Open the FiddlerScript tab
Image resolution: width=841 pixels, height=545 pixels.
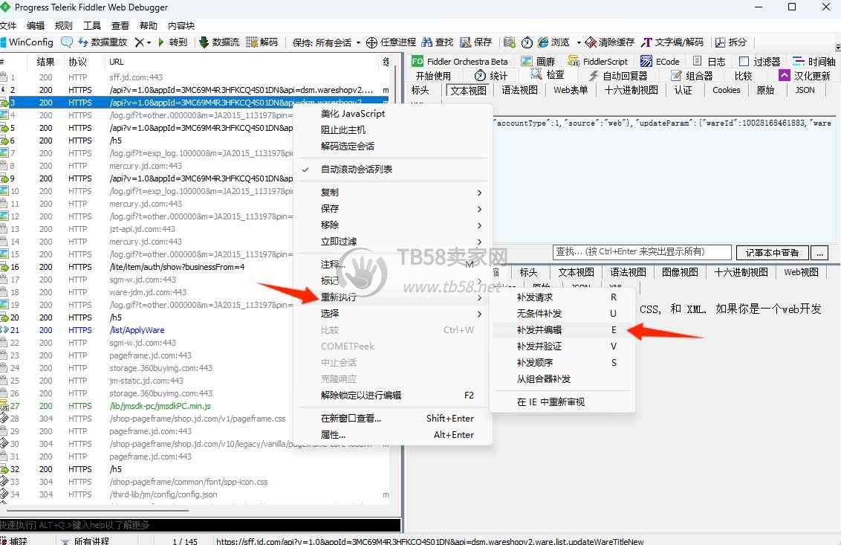click(x=597, y=61)
